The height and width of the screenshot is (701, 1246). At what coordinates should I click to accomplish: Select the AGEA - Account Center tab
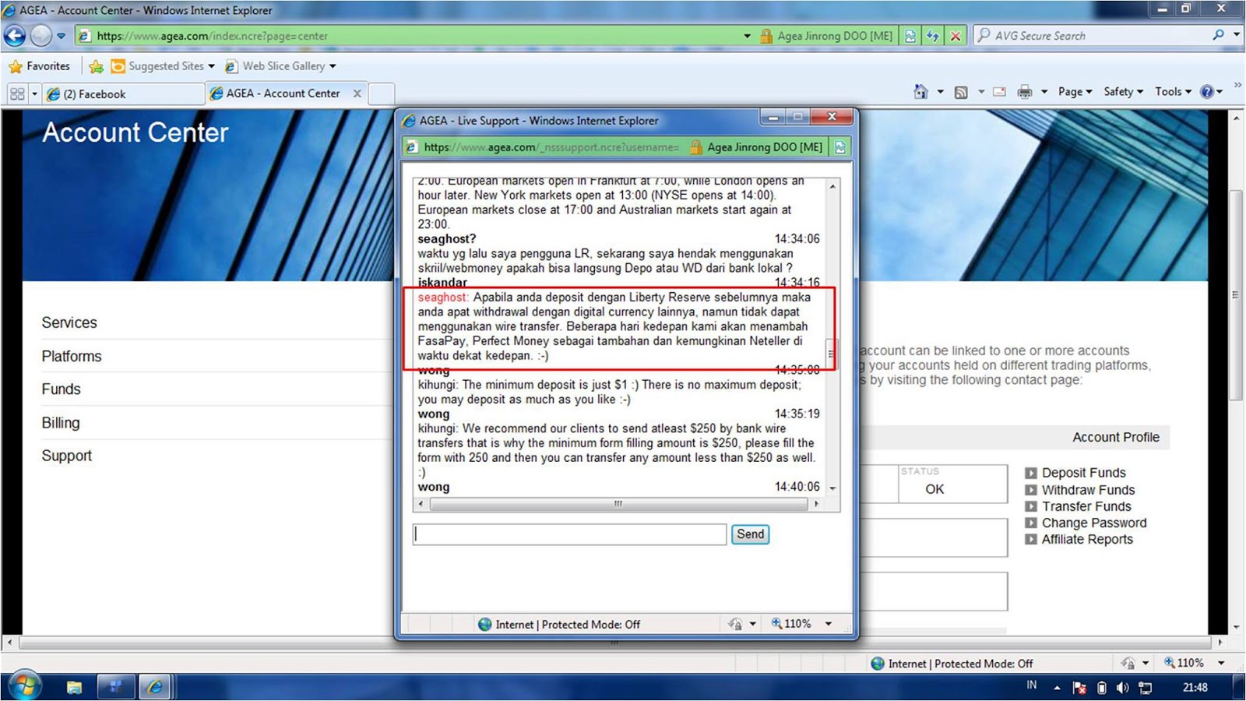(285, 93)
